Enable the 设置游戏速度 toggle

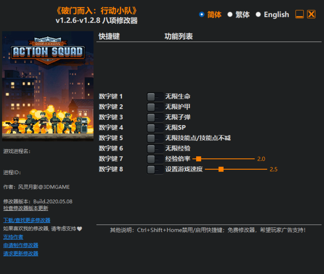pyautogui.click(x=155, y=169)
